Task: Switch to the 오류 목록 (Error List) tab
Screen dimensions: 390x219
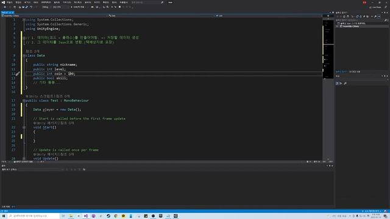Action: pyautogui.click(x=6, y=207)
